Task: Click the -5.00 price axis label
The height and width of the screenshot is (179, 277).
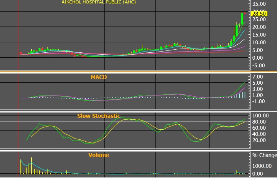Action: 258,65
